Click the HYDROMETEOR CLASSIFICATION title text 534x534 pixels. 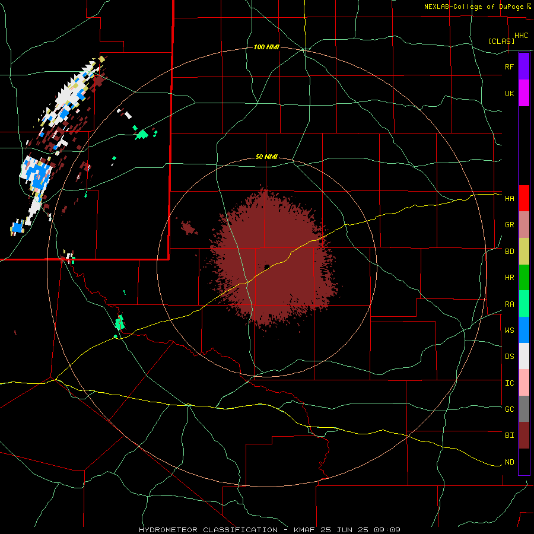click(x=208, y=530)
